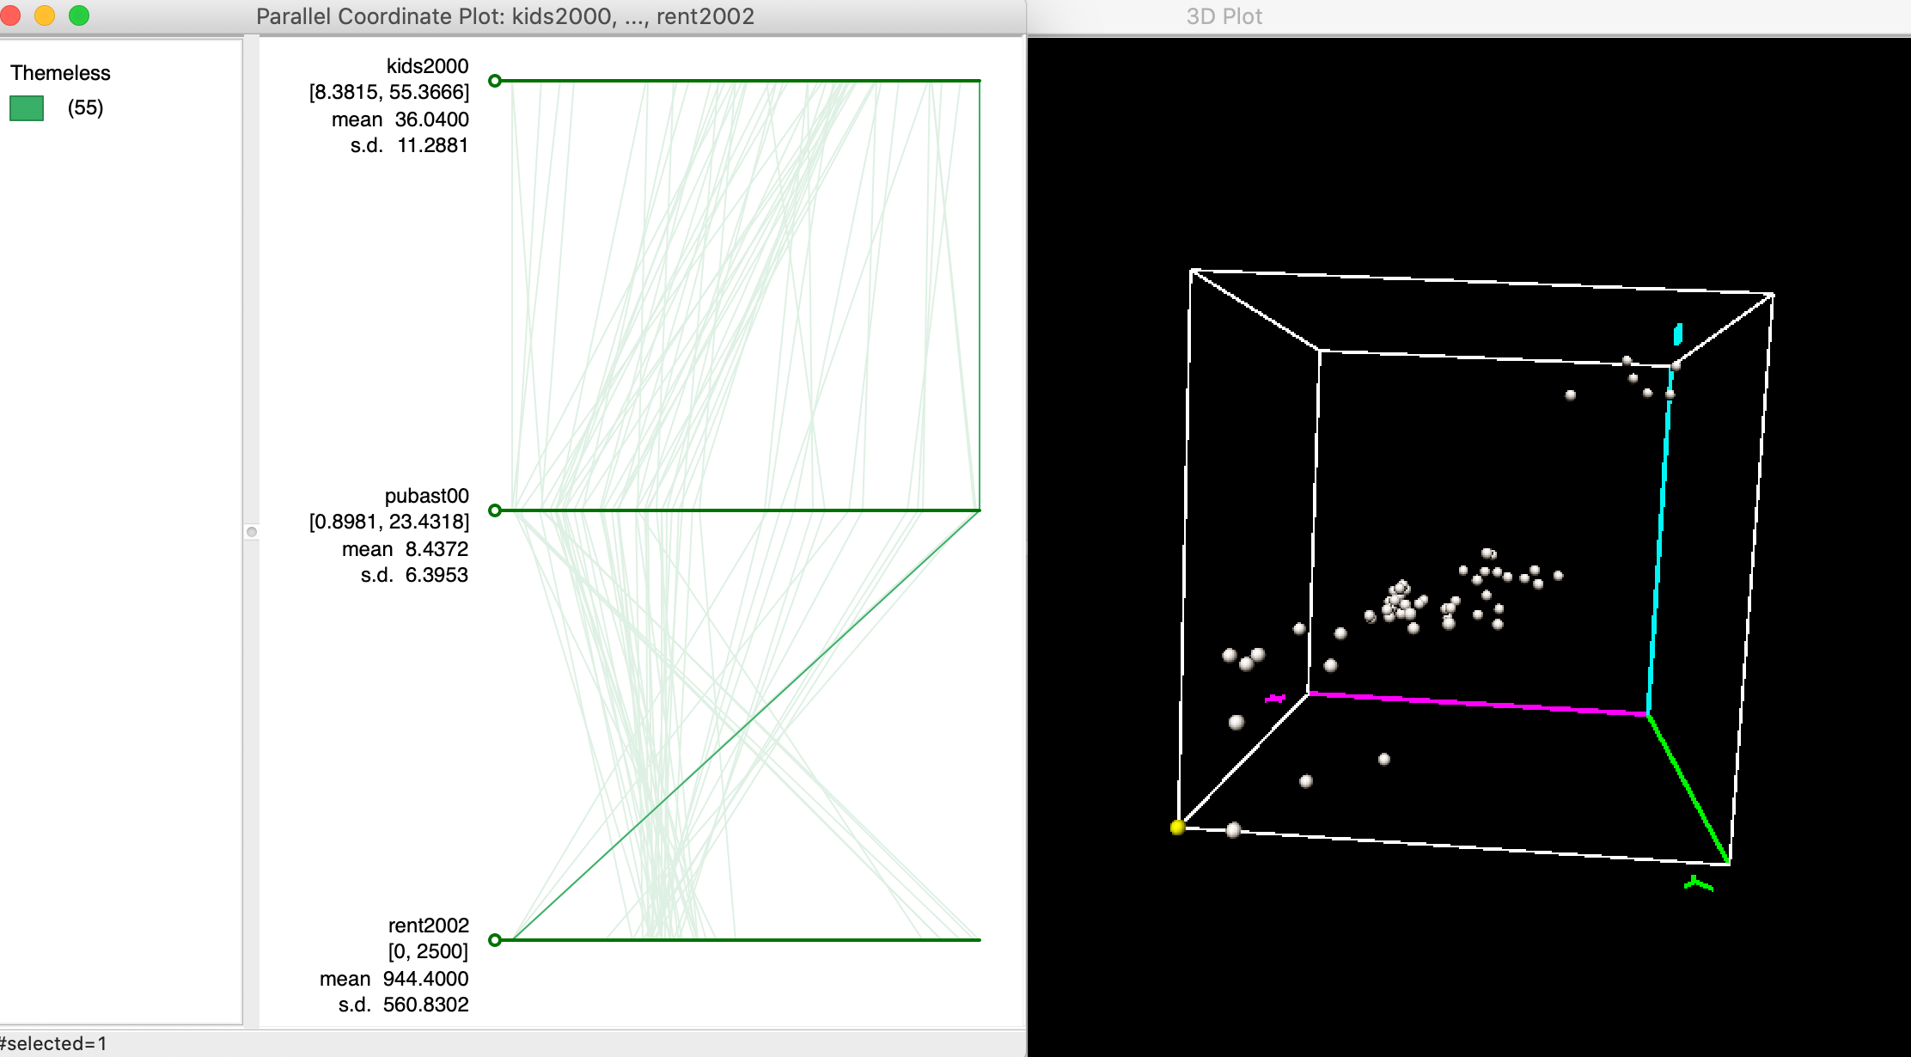Click the green Themeless legend color swatch
1911x1057 pixels.
tap(27, 108)
